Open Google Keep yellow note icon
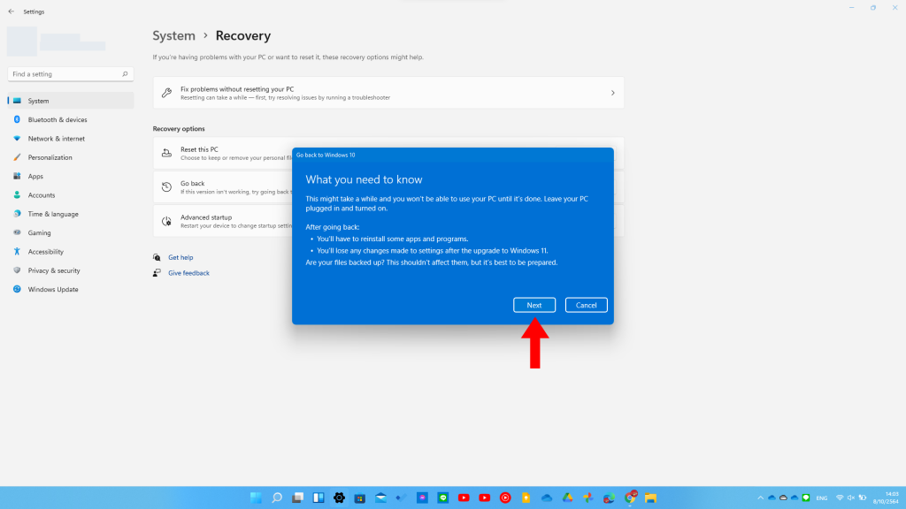Screen dimensions: 906x509 526,498
